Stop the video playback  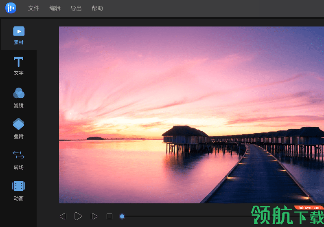109,216
